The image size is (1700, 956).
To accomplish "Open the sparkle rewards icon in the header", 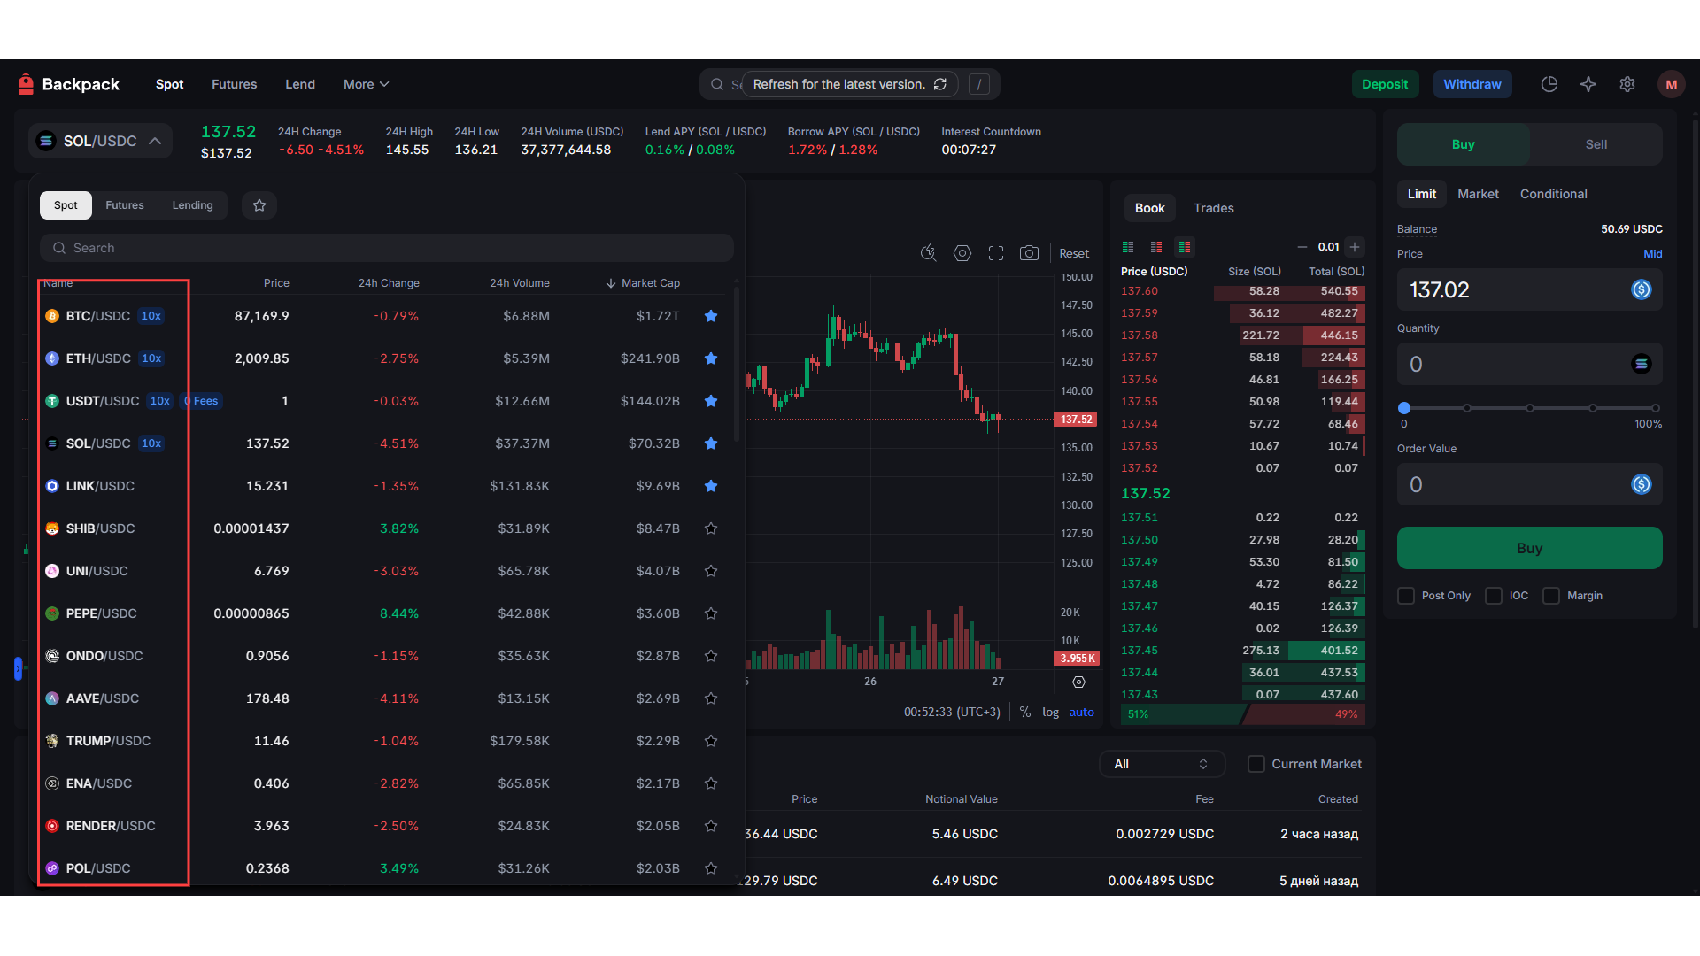I will coord(1588,84).
